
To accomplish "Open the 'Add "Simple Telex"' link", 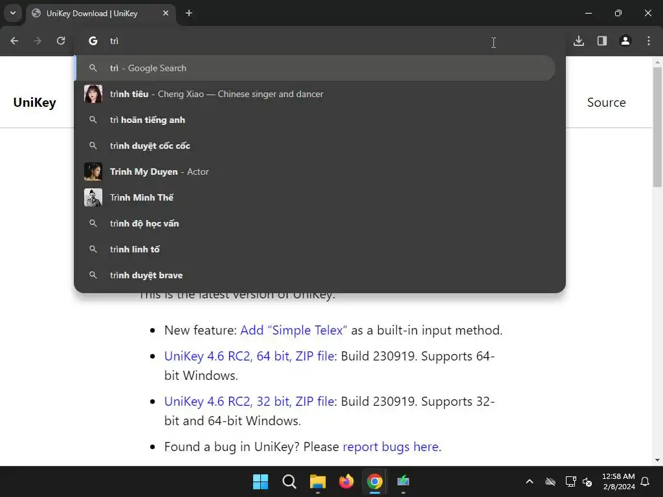I will coord(294,330).
